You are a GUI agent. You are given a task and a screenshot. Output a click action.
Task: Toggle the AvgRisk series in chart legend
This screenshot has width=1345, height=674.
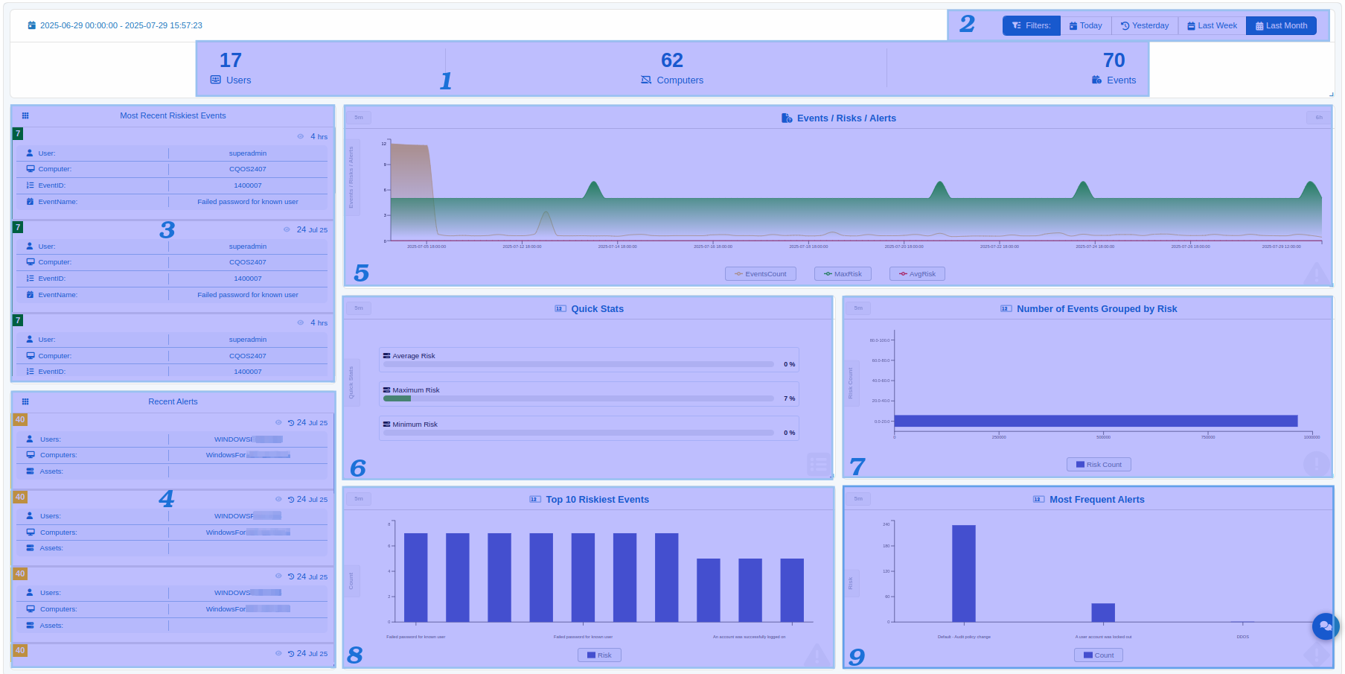pyautogui.click(x=916, y=274)
